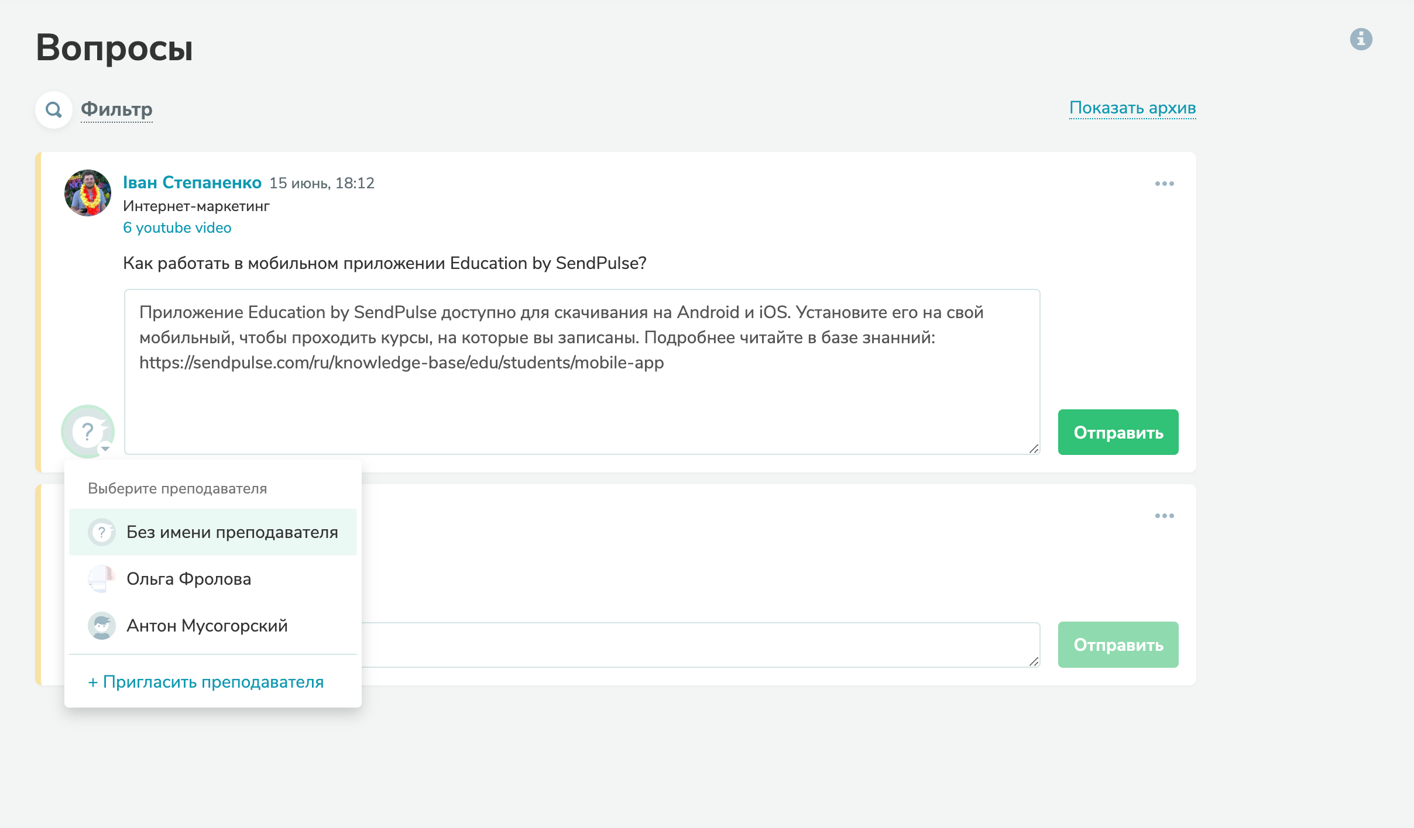
Task: Open three-dots menu on first question
Action: (1164, 184)
